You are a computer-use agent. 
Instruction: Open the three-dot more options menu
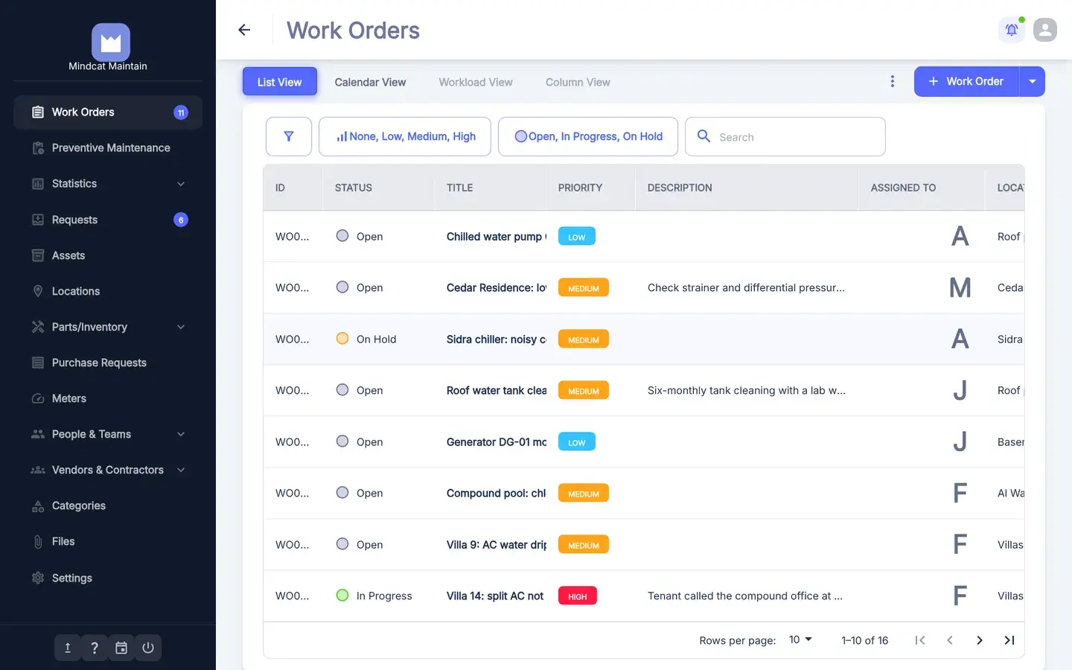pos(893,81)
